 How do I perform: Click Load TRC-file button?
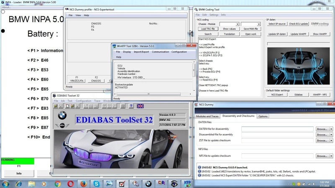pyautogui.click(x=208, y=29)
